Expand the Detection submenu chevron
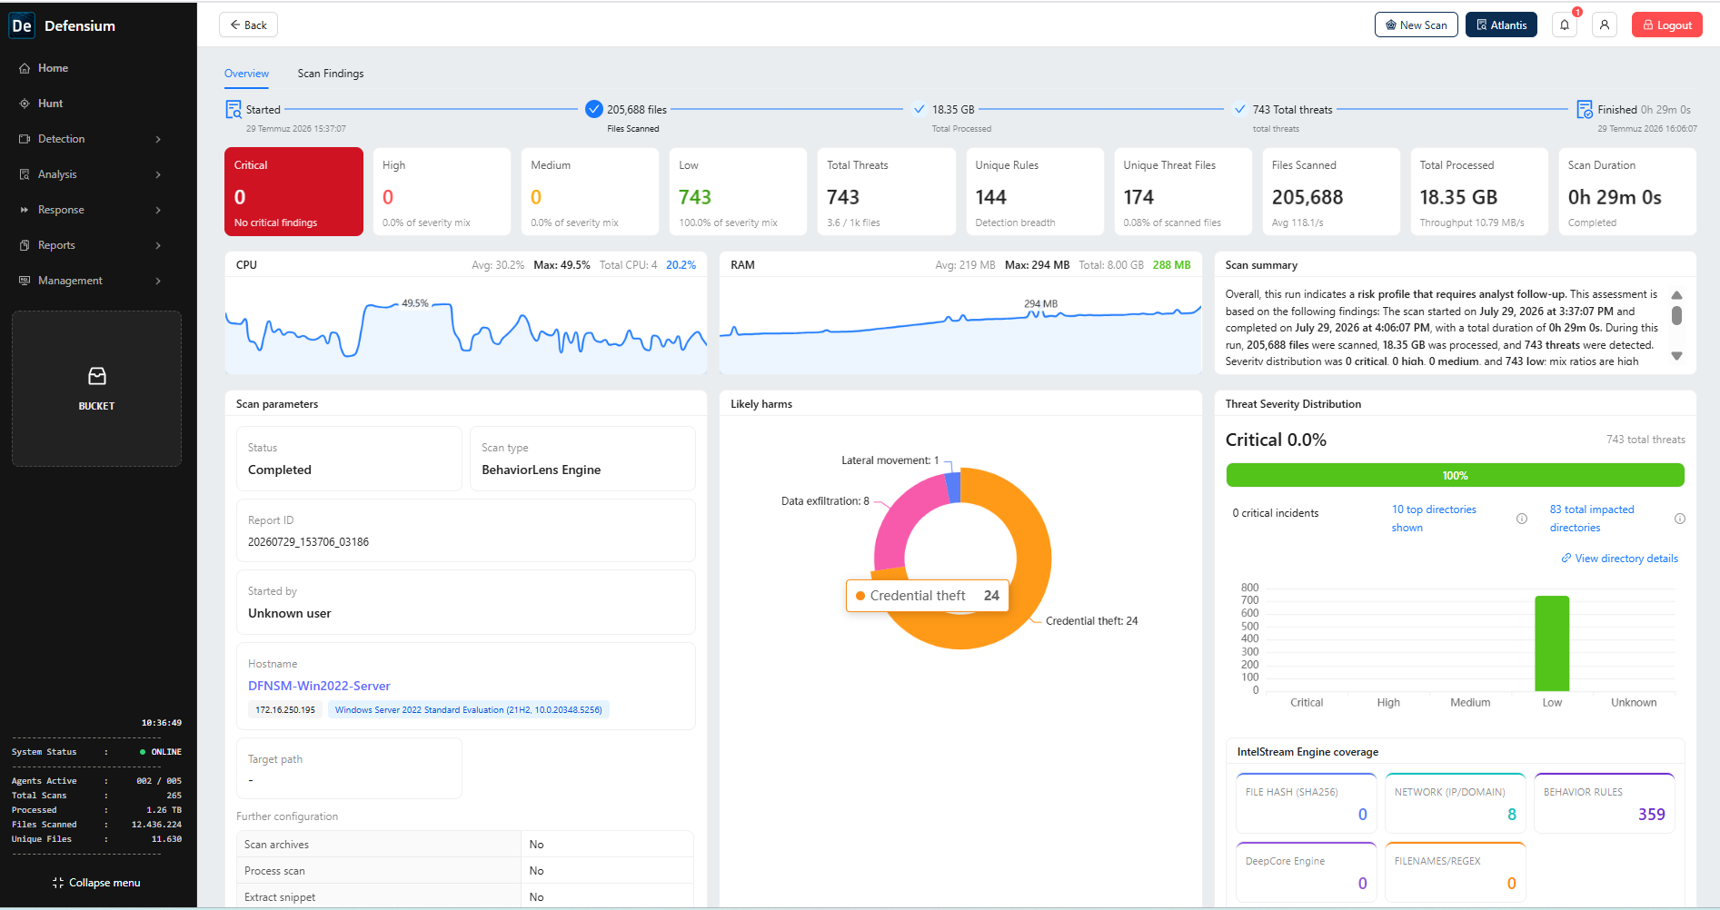 [x=158, y=139]
